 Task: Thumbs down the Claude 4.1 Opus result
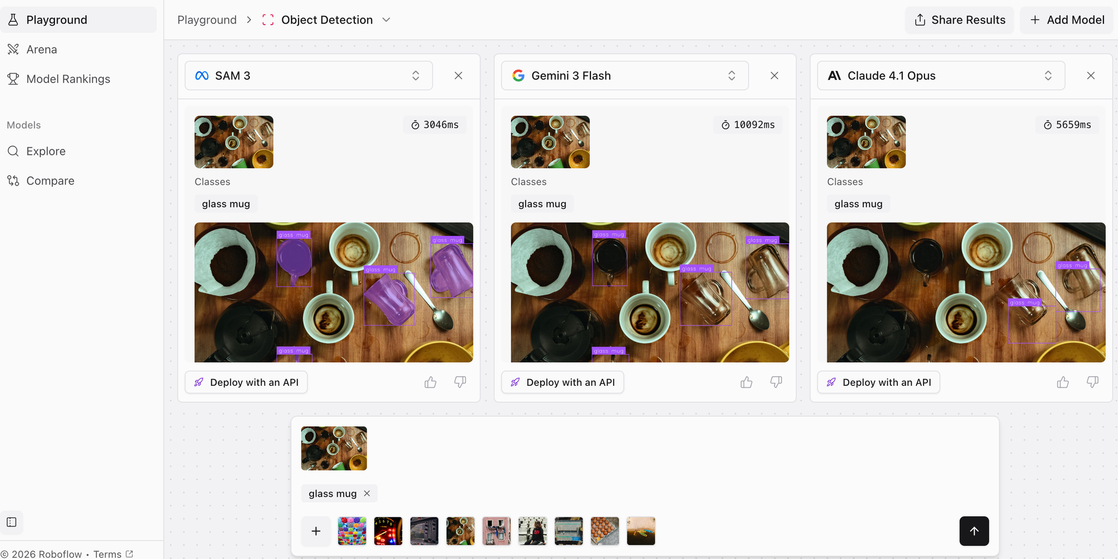pyautogui.click(x=1092, y=382)
